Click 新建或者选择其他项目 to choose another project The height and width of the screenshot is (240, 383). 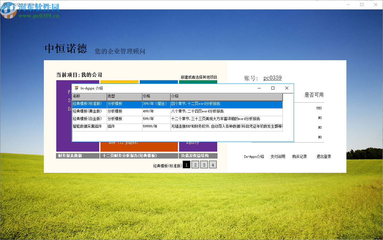click(199, 77)
